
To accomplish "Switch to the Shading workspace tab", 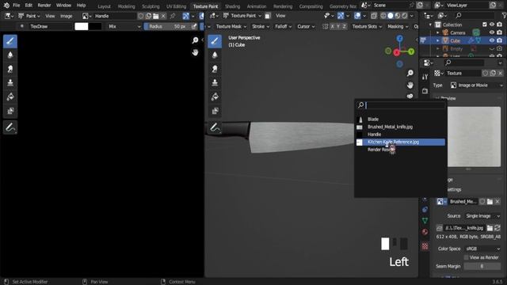I will click(x=232, y=6).
